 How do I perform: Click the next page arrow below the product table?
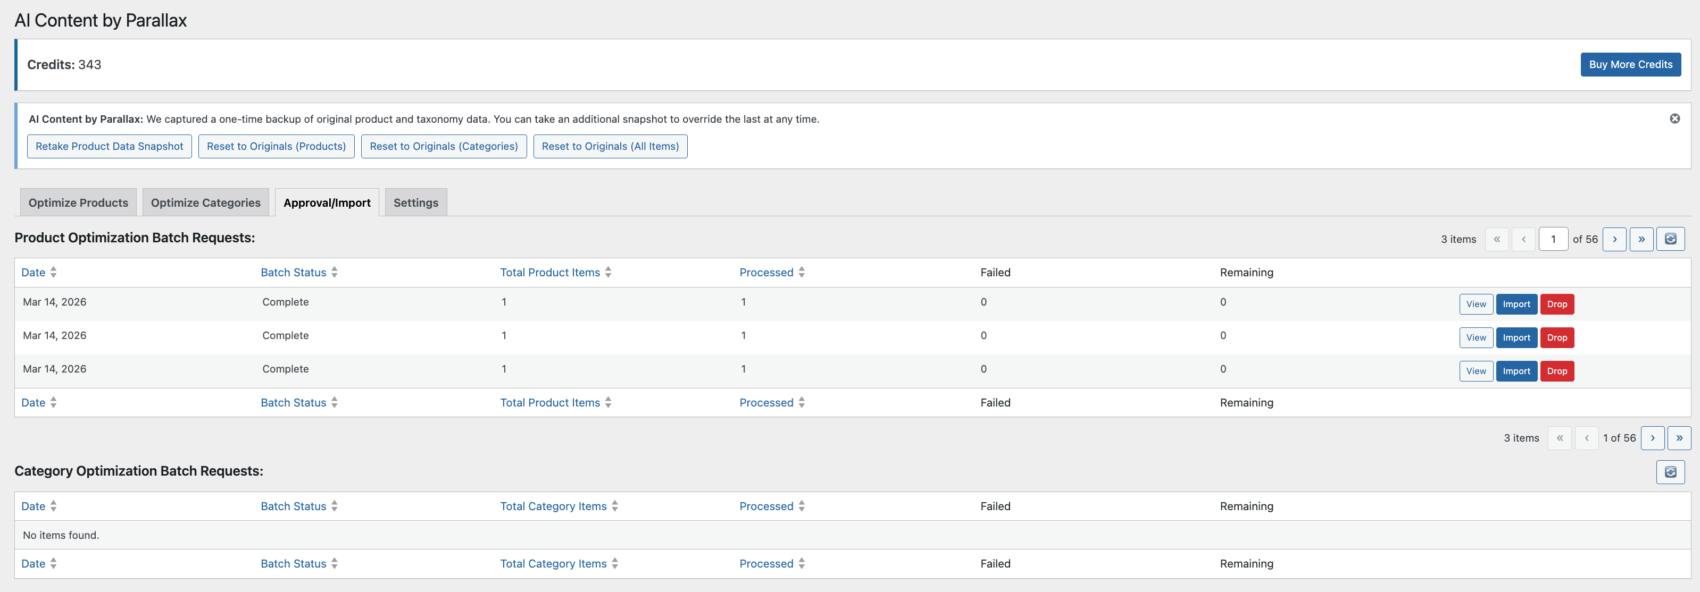1653,438
